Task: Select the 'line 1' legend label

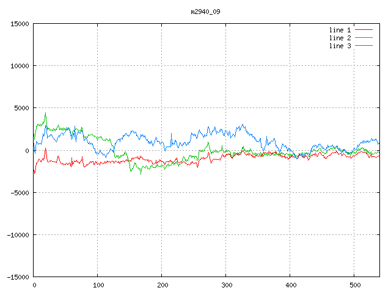Action: pyautogui.click(x=340, y=30)
